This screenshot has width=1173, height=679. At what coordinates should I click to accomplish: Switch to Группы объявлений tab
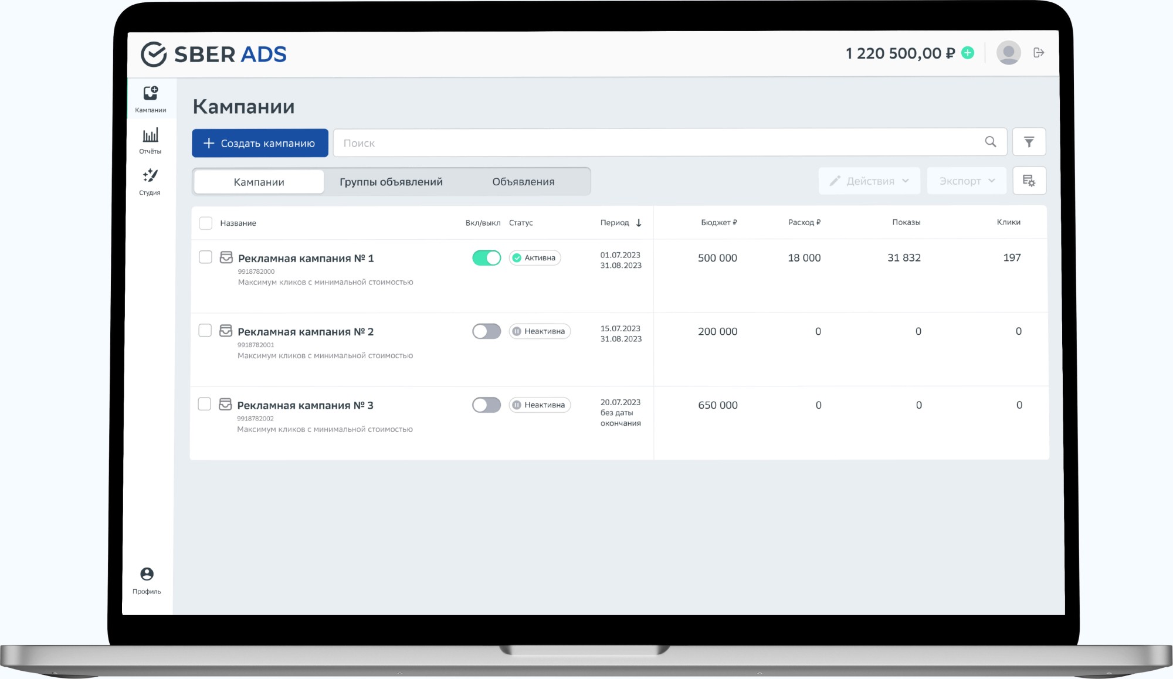[391, 182]
